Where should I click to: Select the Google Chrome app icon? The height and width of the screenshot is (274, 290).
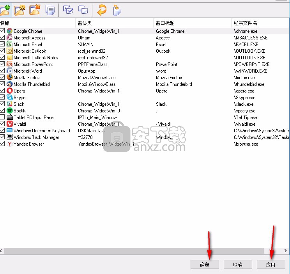pos(10,31)
